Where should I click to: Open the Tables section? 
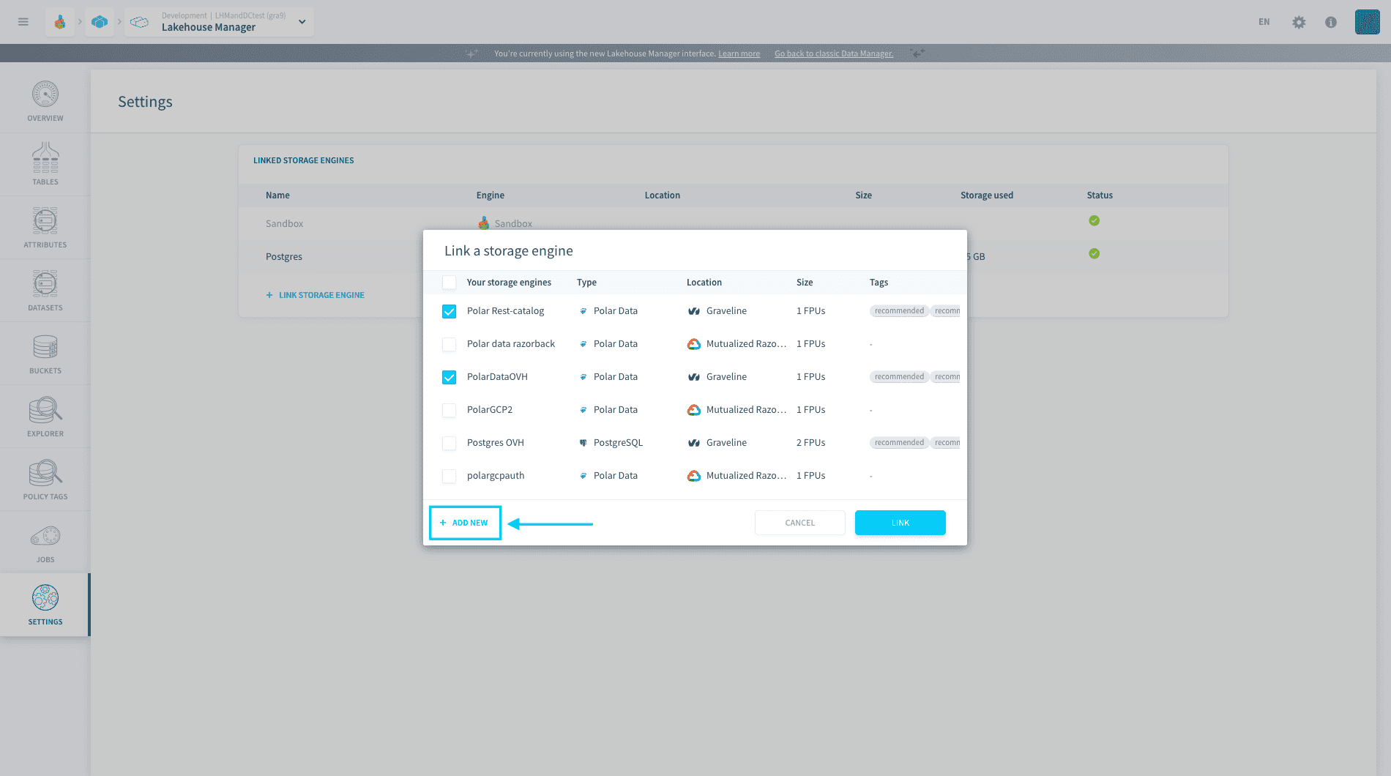pyautogui.click(x=45, y=164)
